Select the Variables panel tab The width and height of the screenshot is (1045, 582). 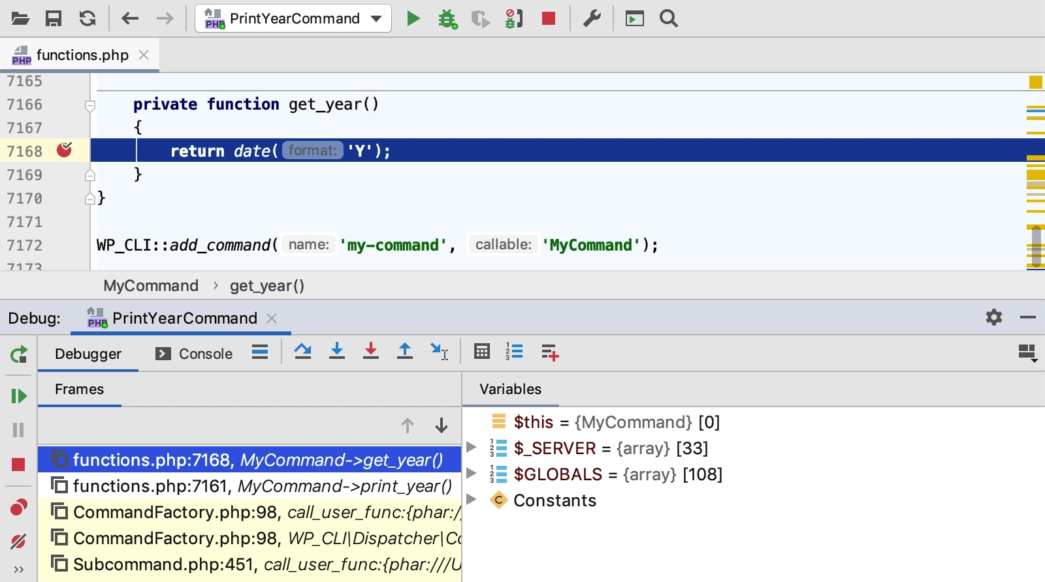[510, 390]
